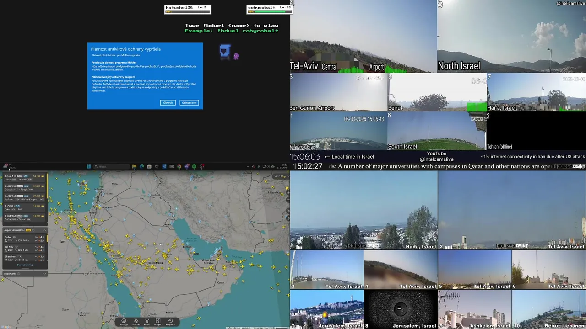Select flight ABY865 in tracked flights list
This screenshot has height=329, width=586.
[x=24, y=198]
